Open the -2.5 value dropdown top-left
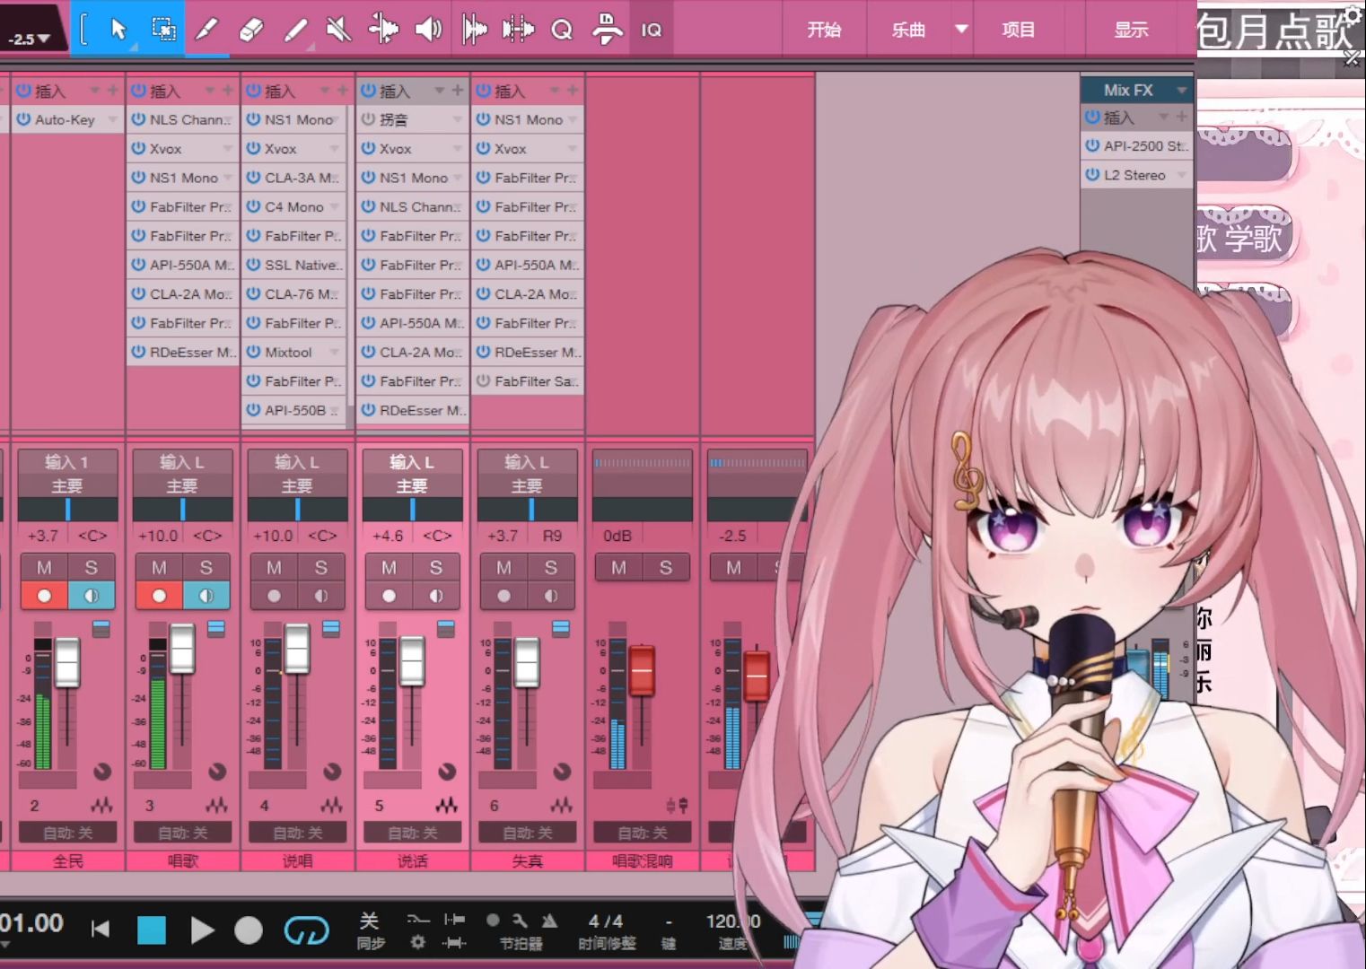Screen dimensions: 1366x969 click(x=30, y=39)
